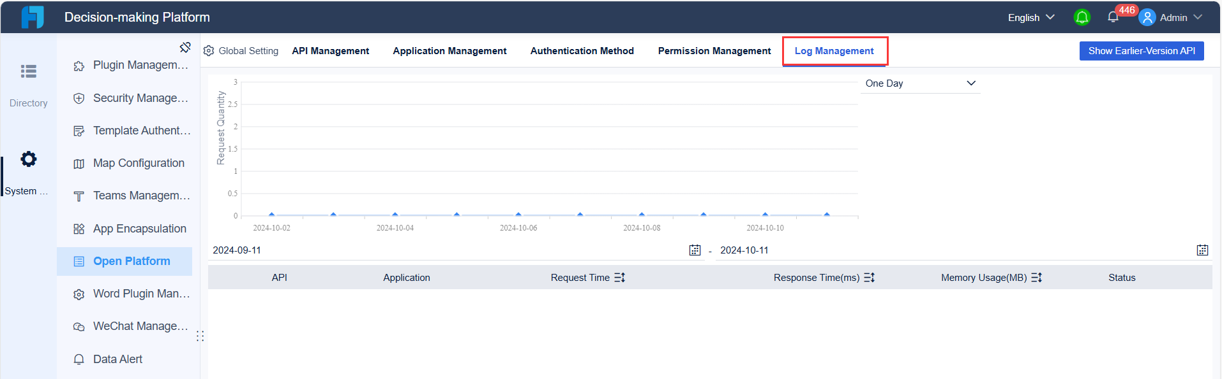Open the One Day period dropdown
This screenshot has width=1222, height=379.
click(920, 83)
